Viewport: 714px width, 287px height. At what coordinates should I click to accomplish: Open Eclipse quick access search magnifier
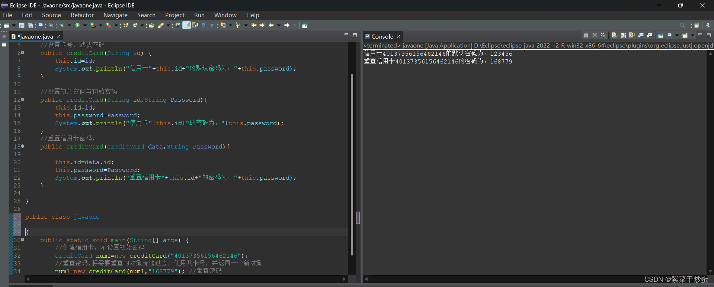682,25
